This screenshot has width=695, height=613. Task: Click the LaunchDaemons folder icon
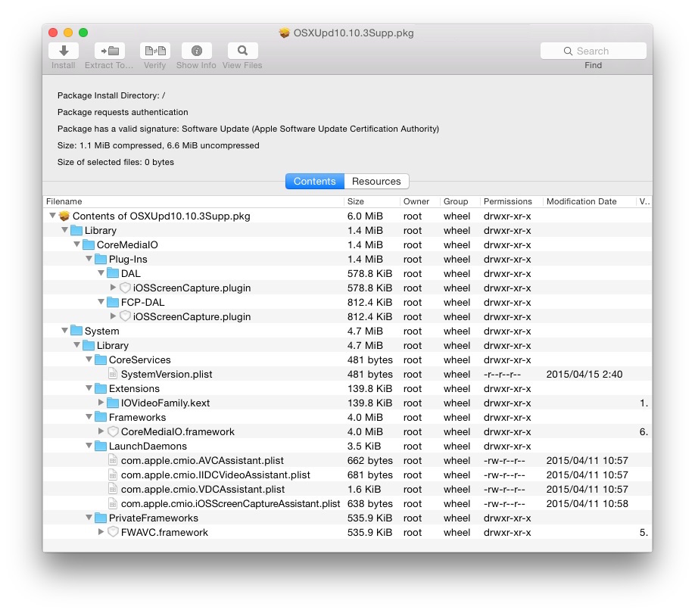coord(101,446)
